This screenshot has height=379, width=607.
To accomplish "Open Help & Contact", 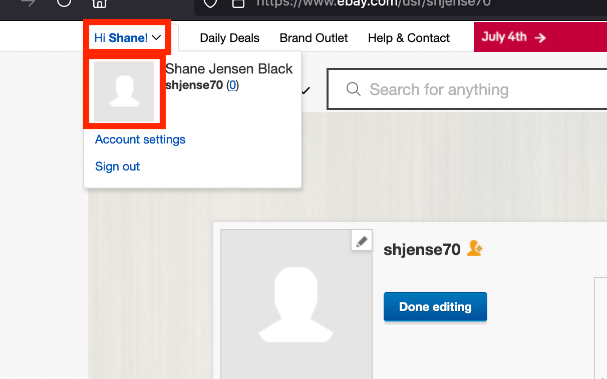I will [x=409, y=37].
